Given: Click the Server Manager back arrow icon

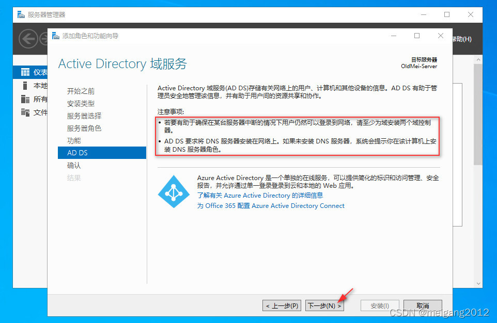Looking at the screenshot, I should pyautogui.click(x=28, y=39).
